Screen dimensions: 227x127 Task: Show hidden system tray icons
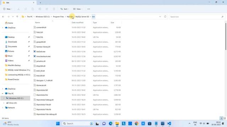pos(189,123)
